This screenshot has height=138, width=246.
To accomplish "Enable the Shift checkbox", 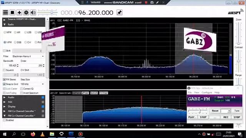I will pyautogui.click(x=4, y=51).
